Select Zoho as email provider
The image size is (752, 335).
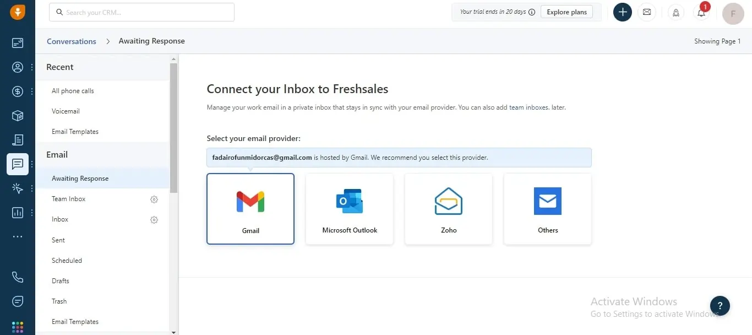449,209
